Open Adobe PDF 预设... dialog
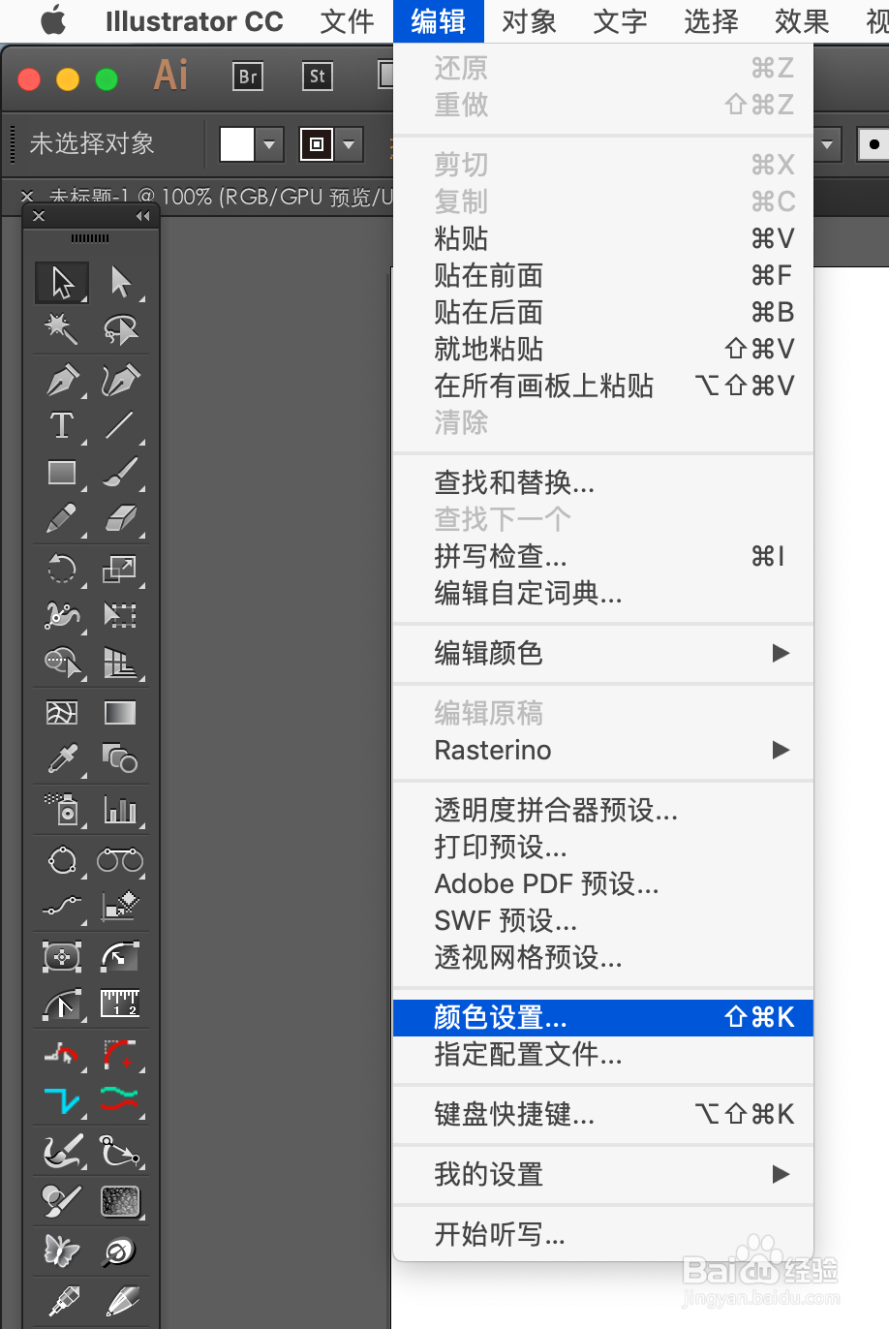The width and height of the screenshot is (889, 1329). point(603,883)
